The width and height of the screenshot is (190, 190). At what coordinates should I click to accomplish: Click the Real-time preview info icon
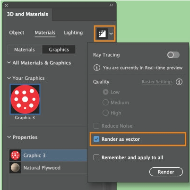[x=97, y=68]
